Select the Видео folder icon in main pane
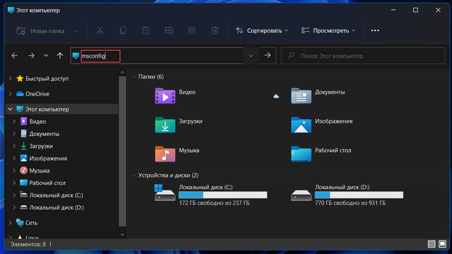 tap(165, 96)
